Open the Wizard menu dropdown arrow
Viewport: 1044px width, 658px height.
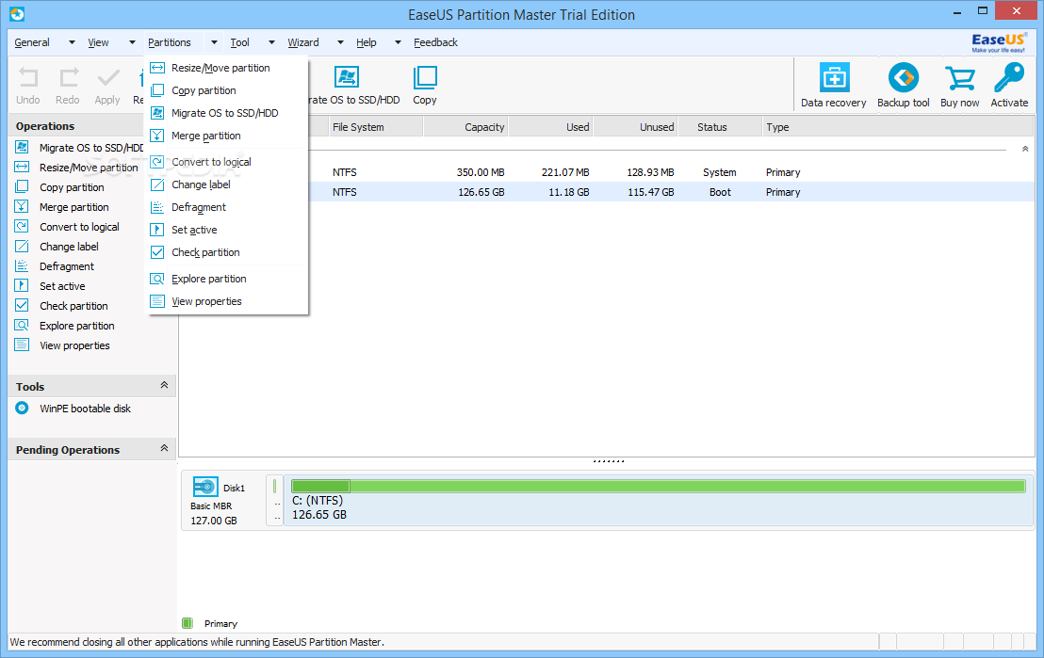(340, 42)
